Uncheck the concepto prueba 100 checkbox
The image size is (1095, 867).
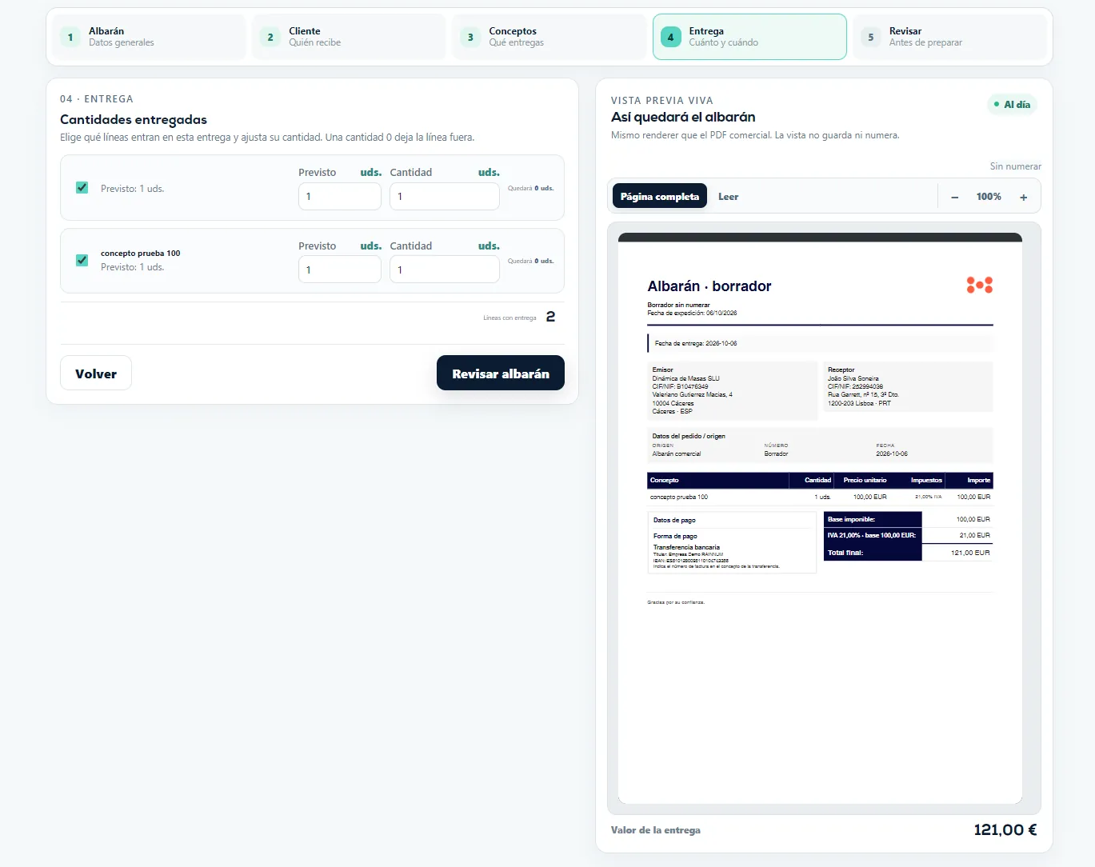(82, 260)
